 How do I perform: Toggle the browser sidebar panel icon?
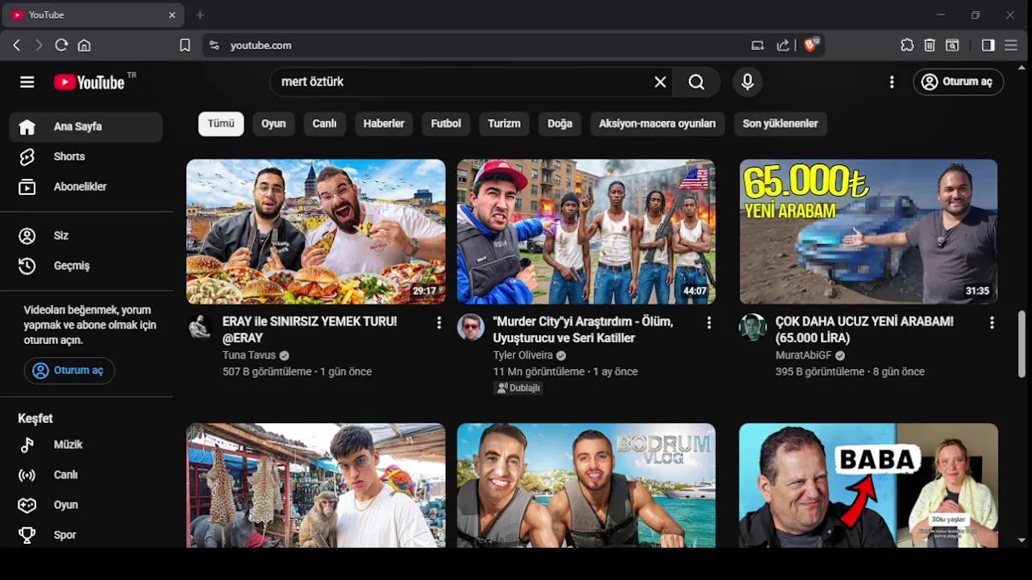click(988, 45)
